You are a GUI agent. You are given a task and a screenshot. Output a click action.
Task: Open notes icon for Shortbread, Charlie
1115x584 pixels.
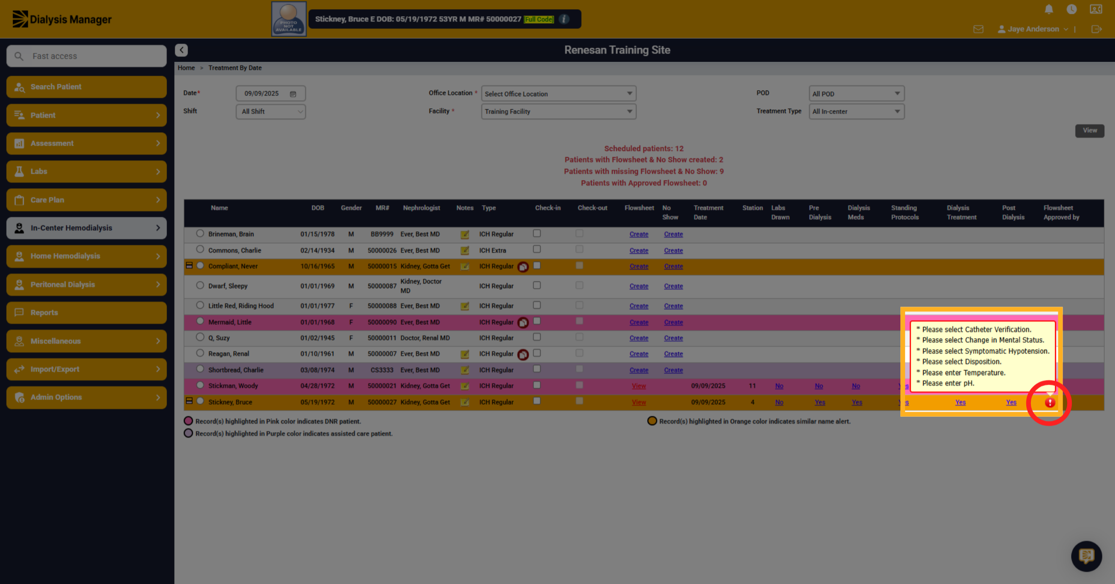(x=465, y=370)
